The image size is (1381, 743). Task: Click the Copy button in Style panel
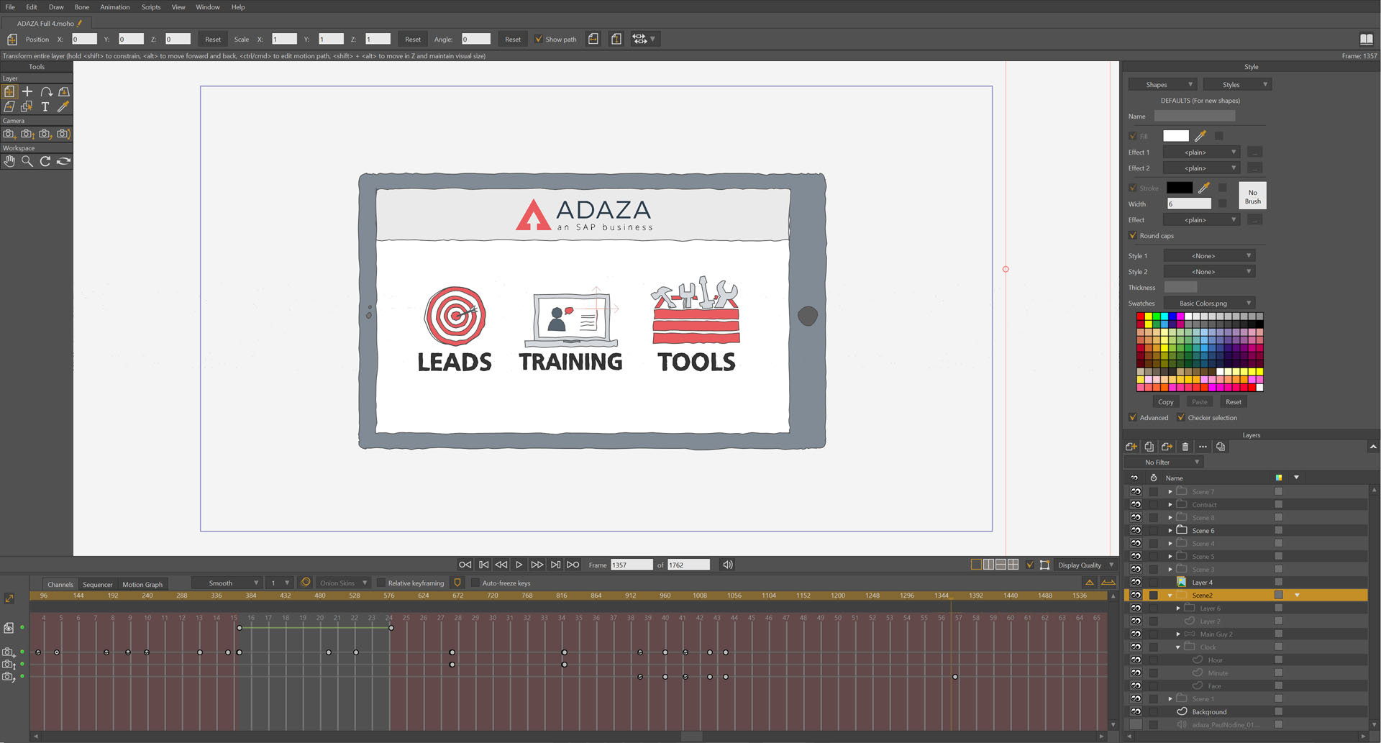click(x=1166, y=401)
